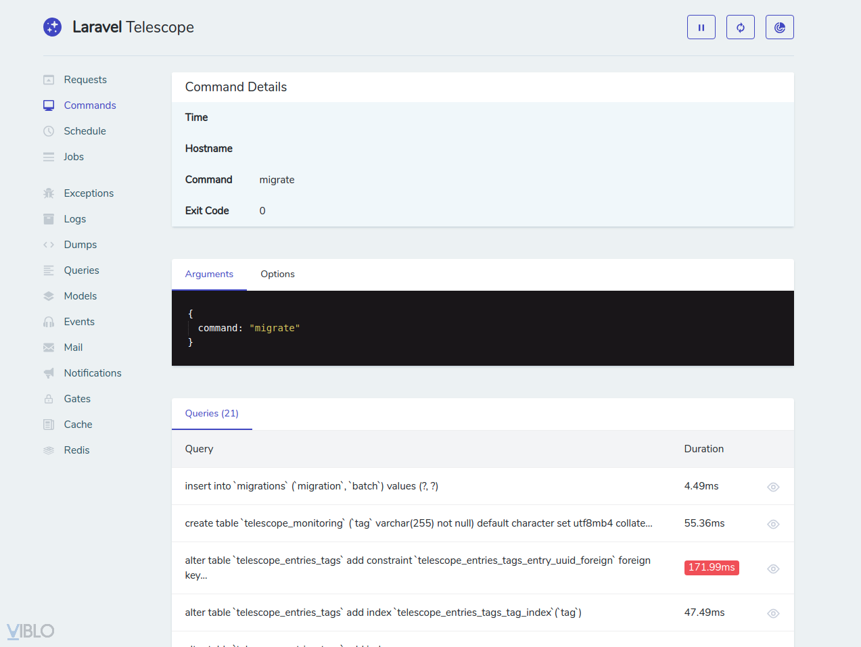Click the Notifications megaphone icon
This screenshot has width=861, height=647.
(x=49, y=373)
